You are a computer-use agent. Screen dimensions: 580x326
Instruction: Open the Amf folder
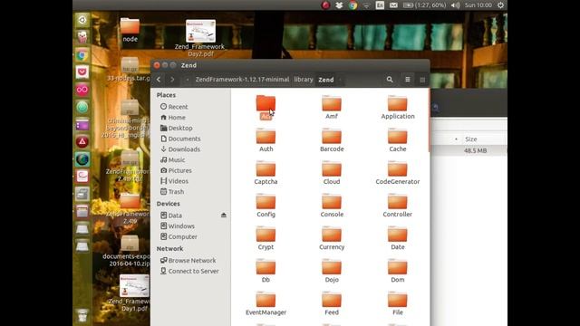[332, 108]
